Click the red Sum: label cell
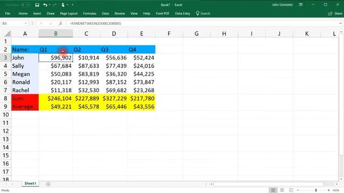 (25, 99)
